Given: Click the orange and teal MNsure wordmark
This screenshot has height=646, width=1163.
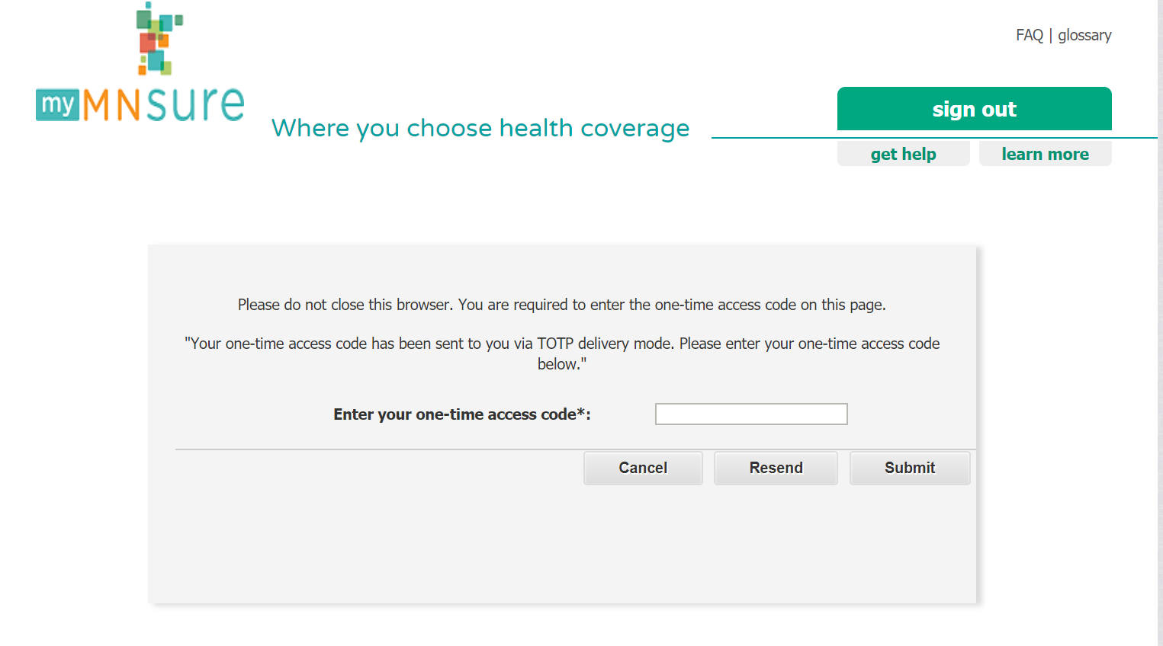Looking at the screenshot, I should tap(164, 104).
